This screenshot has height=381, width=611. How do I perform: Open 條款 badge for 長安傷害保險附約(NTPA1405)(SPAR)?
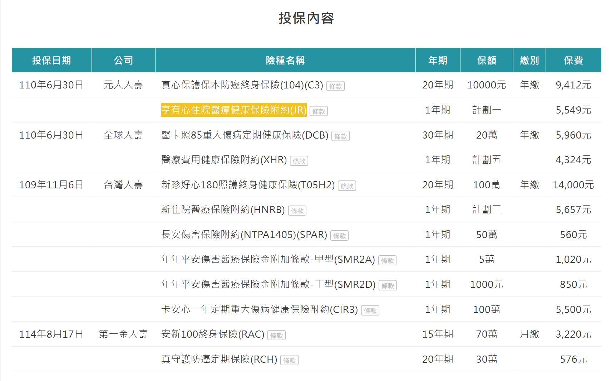point(339,236)
